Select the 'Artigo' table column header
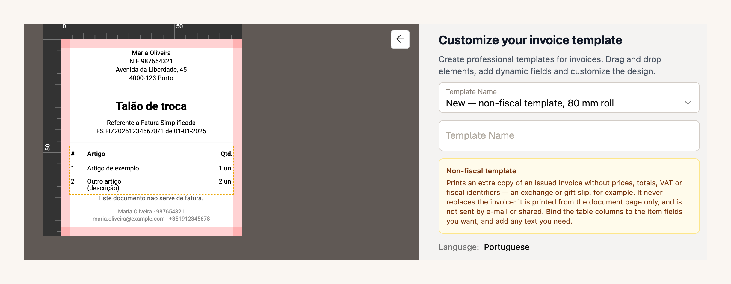The width and height of the screenshot is (731, 284). click(96, 154)
